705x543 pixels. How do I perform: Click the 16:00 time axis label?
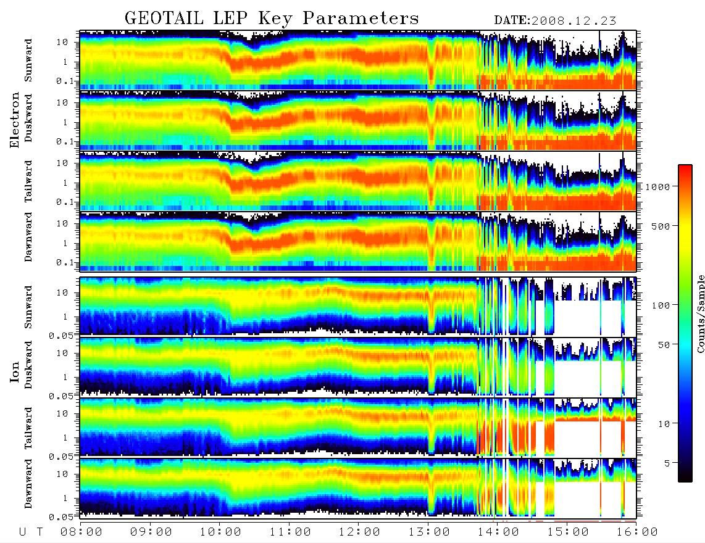pyautogui.click(x=637, y=532)
